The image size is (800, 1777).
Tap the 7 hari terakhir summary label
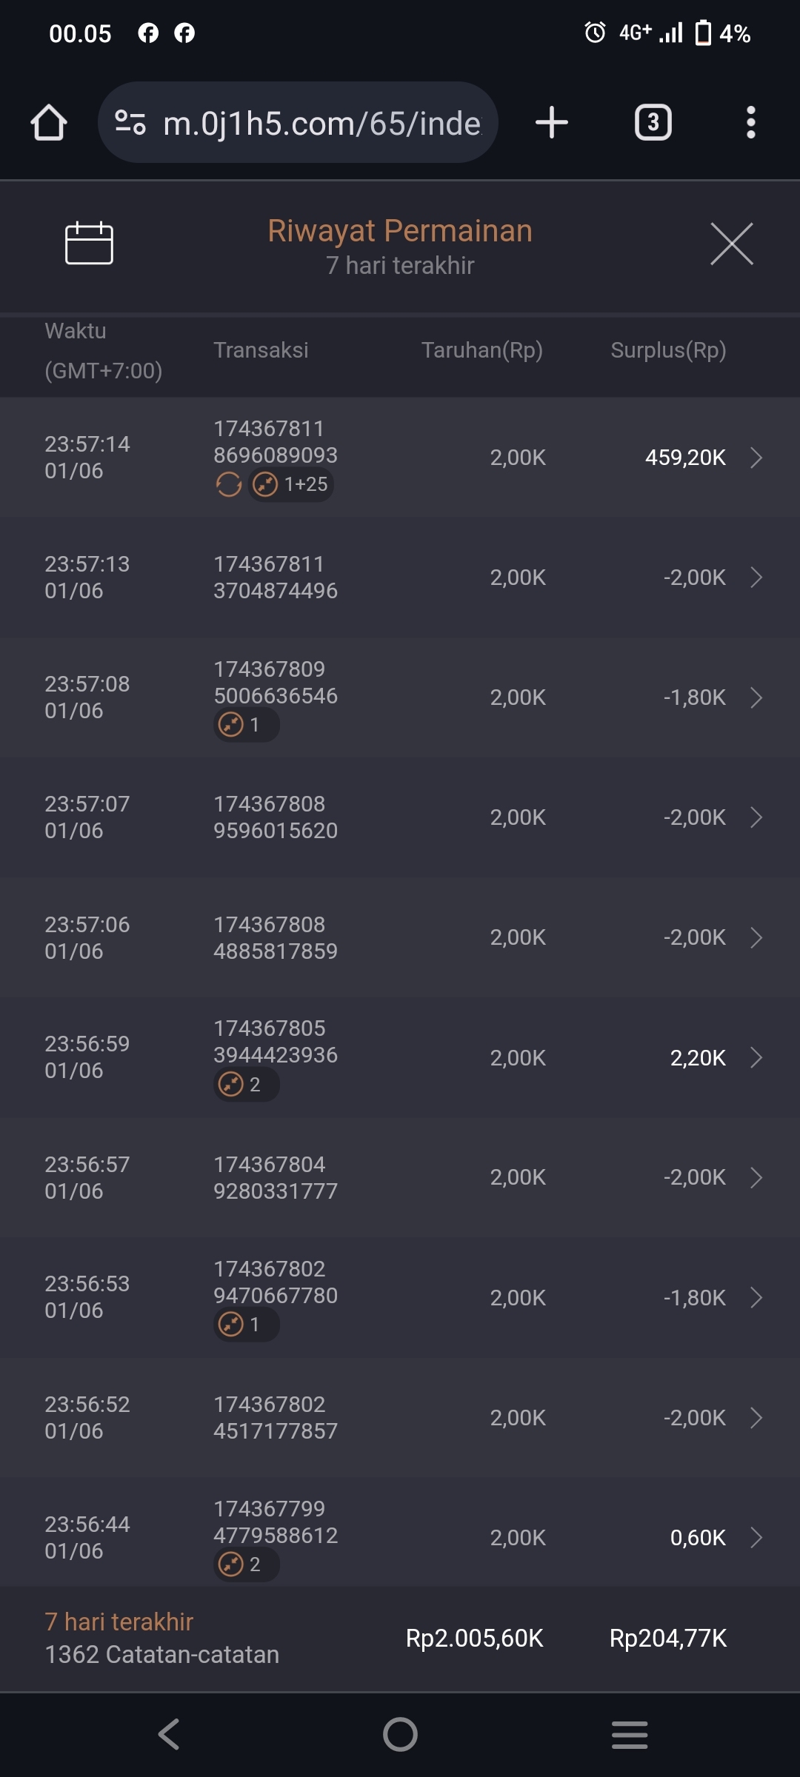(119, 1622)
